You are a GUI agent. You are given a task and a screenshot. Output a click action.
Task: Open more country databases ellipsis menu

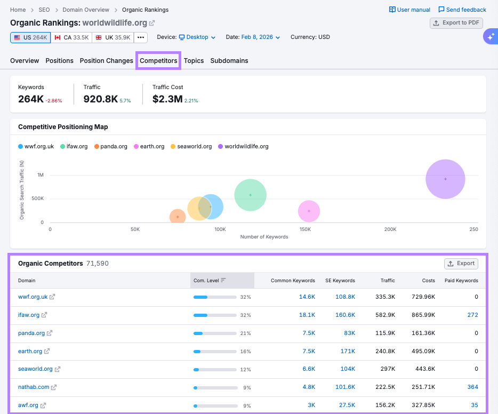point(141,37)
